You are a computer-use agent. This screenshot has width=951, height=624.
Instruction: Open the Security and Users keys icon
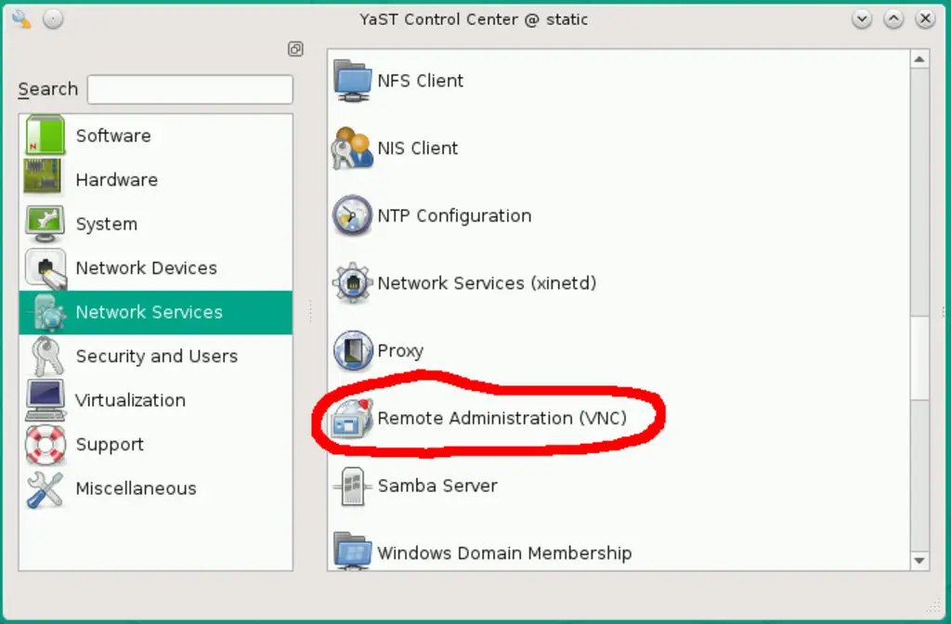[46, 357]
